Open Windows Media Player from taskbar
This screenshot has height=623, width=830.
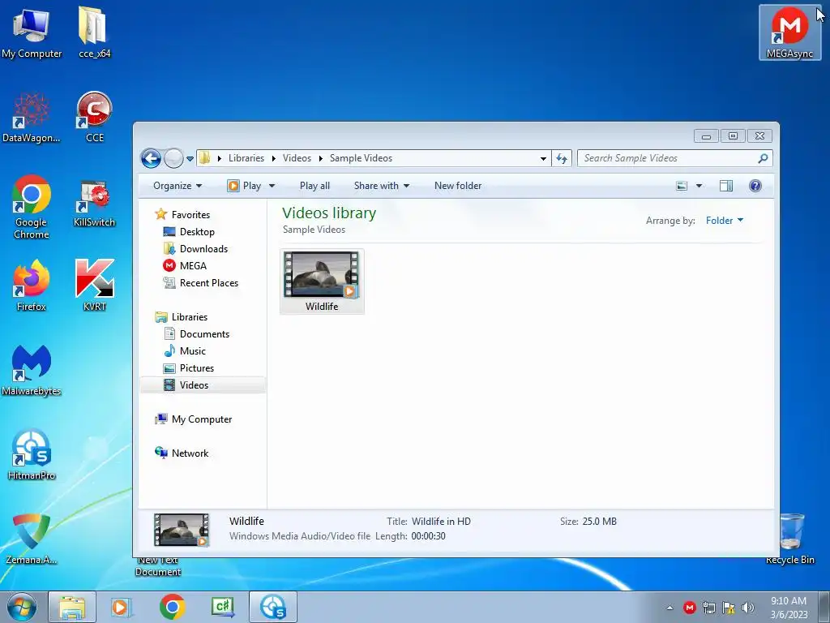pyautogui.click(x=122, y=608)
